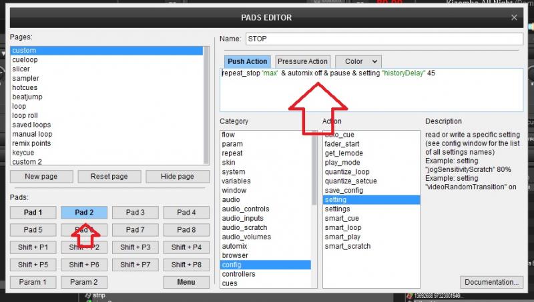534x302 pixels.
Task: Select the Push Action tab
Action: click(247, 61)
